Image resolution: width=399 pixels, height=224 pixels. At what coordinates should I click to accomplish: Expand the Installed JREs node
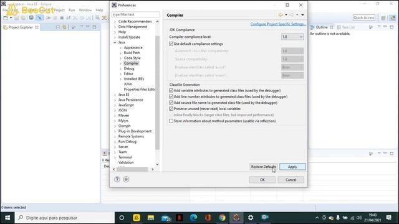click(120, 79)
